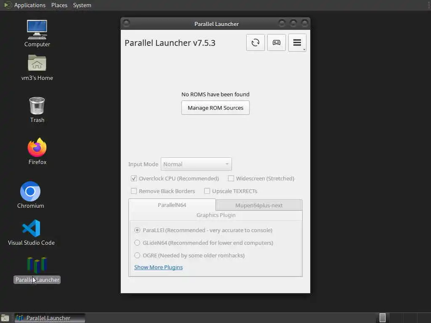Switch to the Mupen64plus-next tab

(259, 205)
